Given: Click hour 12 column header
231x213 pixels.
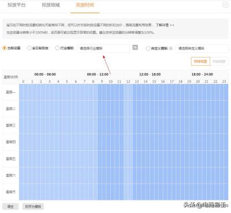Looking at the screenshot, I should [x=128, y=81].
